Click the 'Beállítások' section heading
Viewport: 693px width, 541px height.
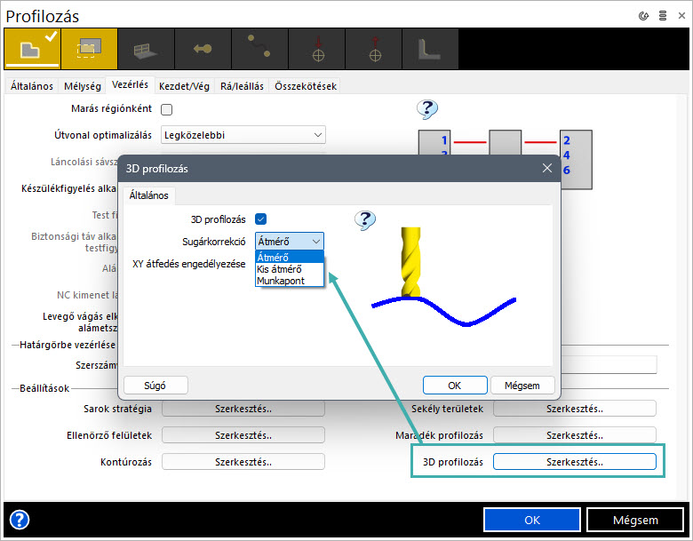pos(44,388)
